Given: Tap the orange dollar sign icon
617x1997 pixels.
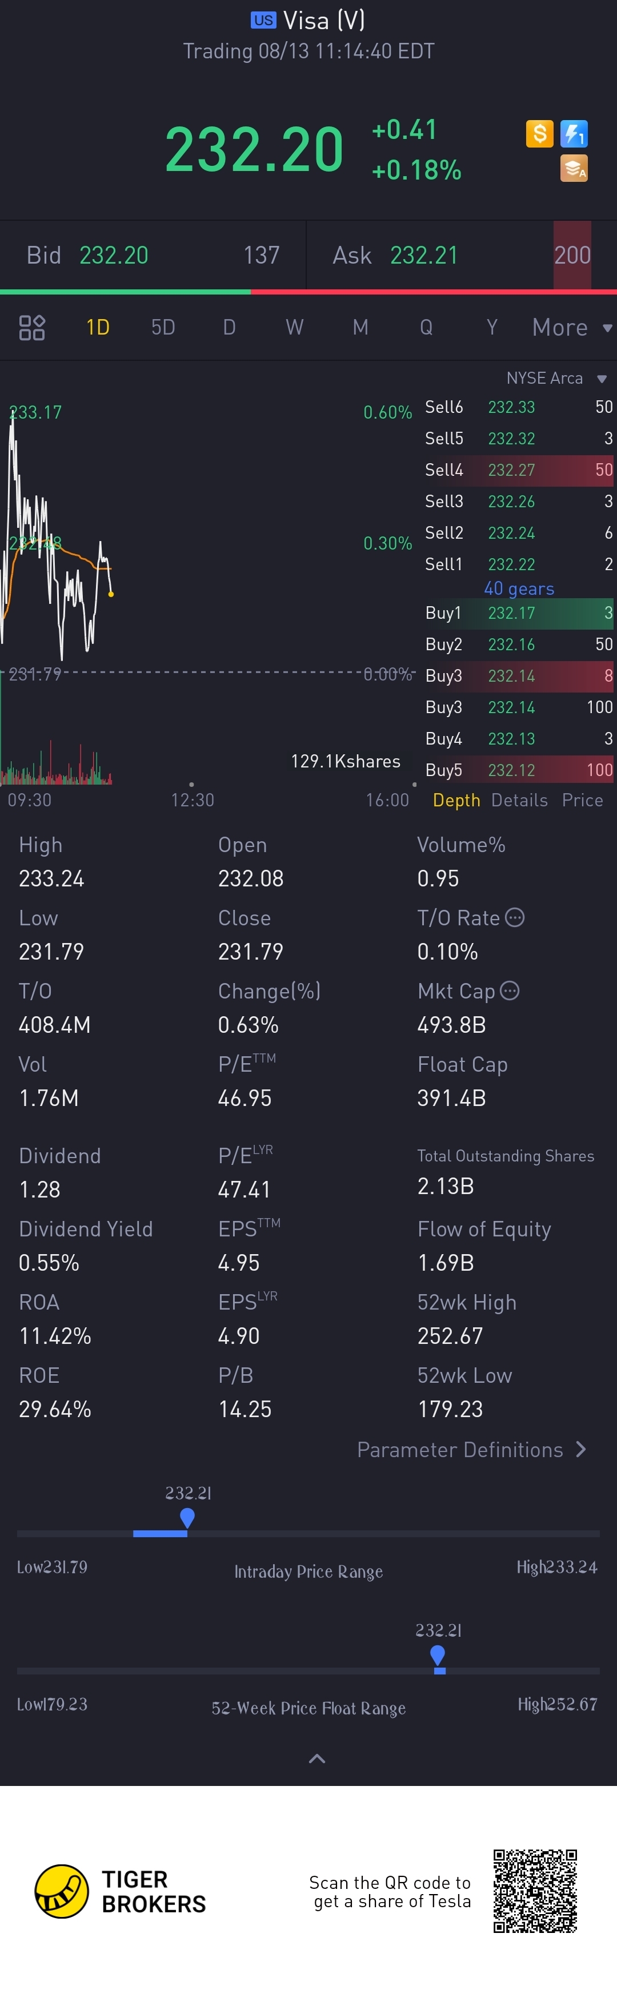Looking at the screenshot, I should point(539,133).
